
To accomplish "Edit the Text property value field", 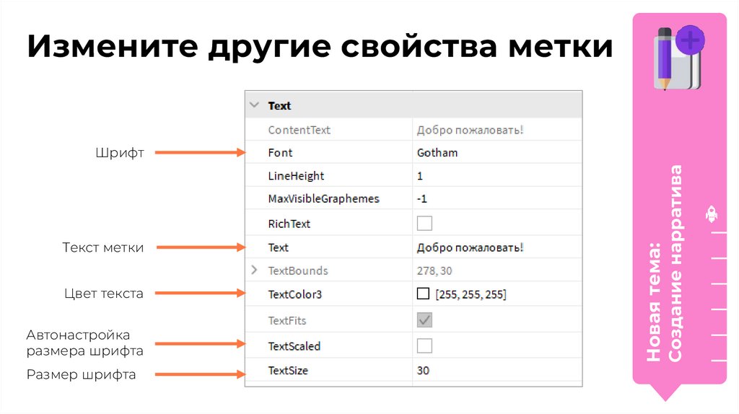I will [x=497, y=247].
